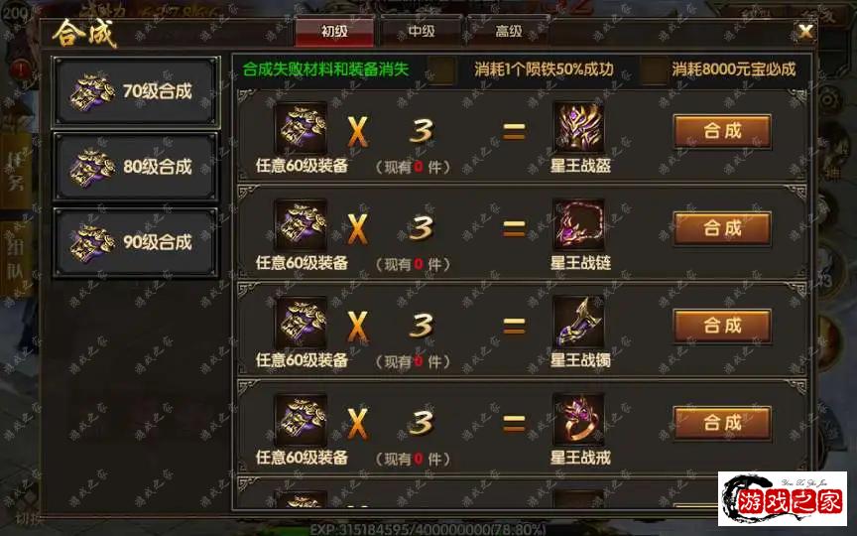Click 合成 button for 星王战链

722,228
